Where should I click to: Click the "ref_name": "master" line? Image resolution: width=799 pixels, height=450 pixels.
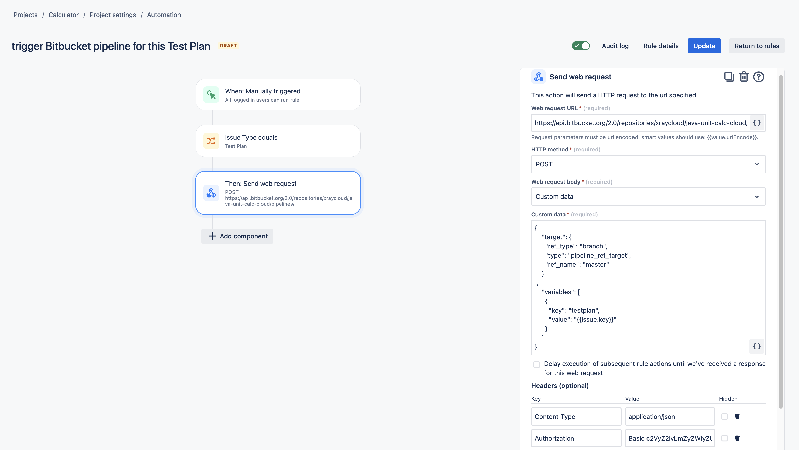click(577, 264)
